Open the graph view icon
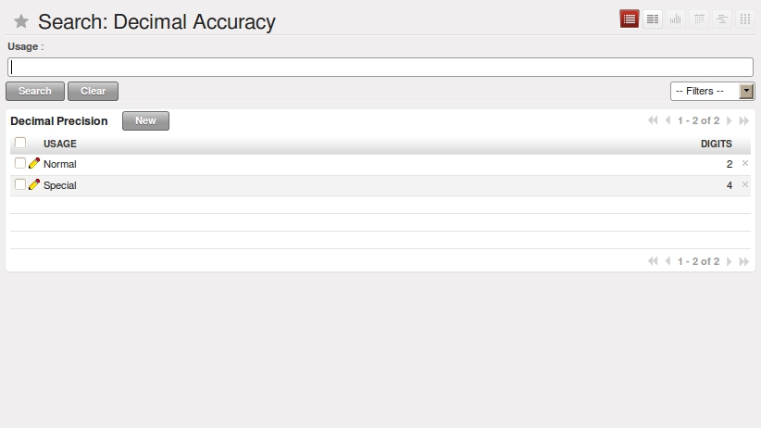Image resolution: width=761 pixels, height=428 pixels. (x=676, y=19)
